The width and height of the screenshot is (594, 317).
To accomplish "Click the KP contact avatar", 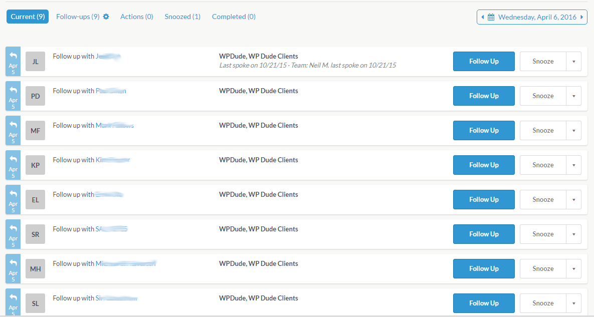I will tap(35, 165).
